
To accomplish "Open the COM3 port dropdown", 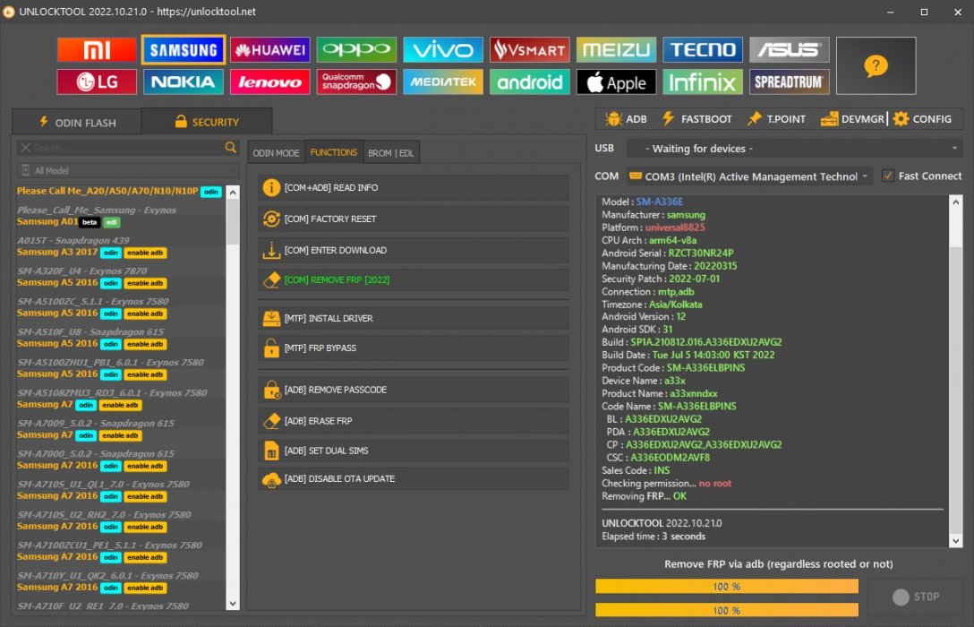I will tap(749, 176).
